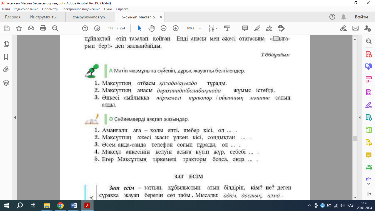Go to the previous page arrow

[85, 28]
